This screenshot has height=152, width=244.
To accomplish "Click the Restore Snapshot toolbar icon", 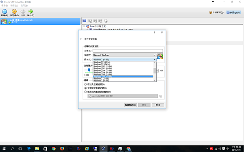I will point(90,21).
